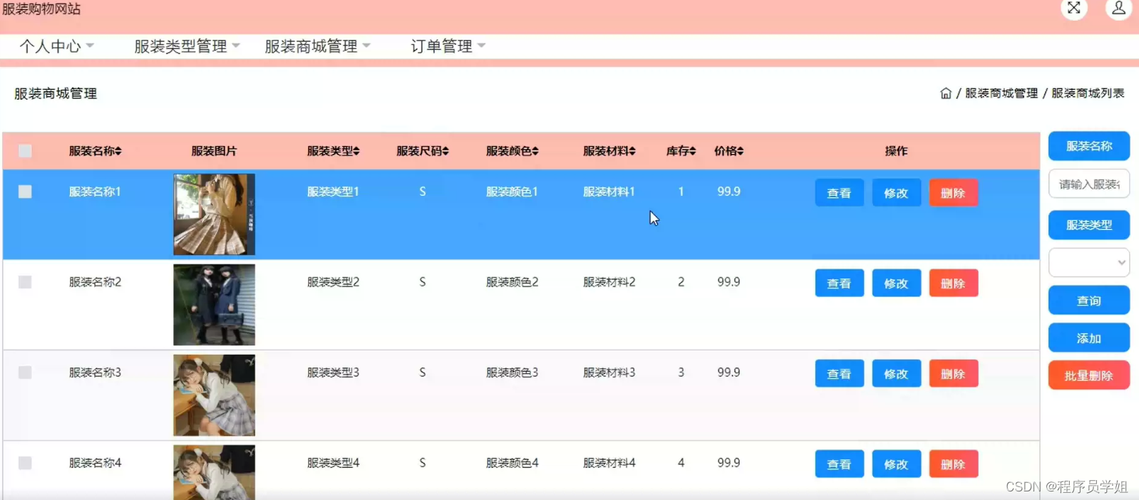The height and width of the screenshot is (500, 1139).
Task: Open the 服装名称3 product image
Action: [214, 395]
